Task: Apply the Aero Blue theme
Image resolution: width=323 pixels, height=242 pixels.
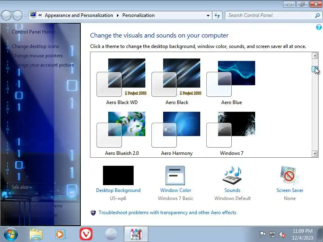Action: (x=231, y=79)
